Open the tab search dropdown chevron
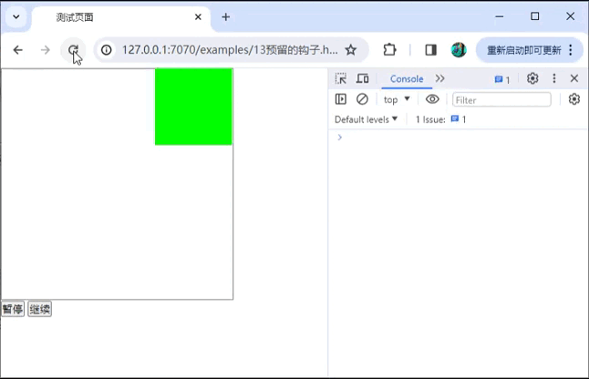589x379 pixels. tap(16, 17)
